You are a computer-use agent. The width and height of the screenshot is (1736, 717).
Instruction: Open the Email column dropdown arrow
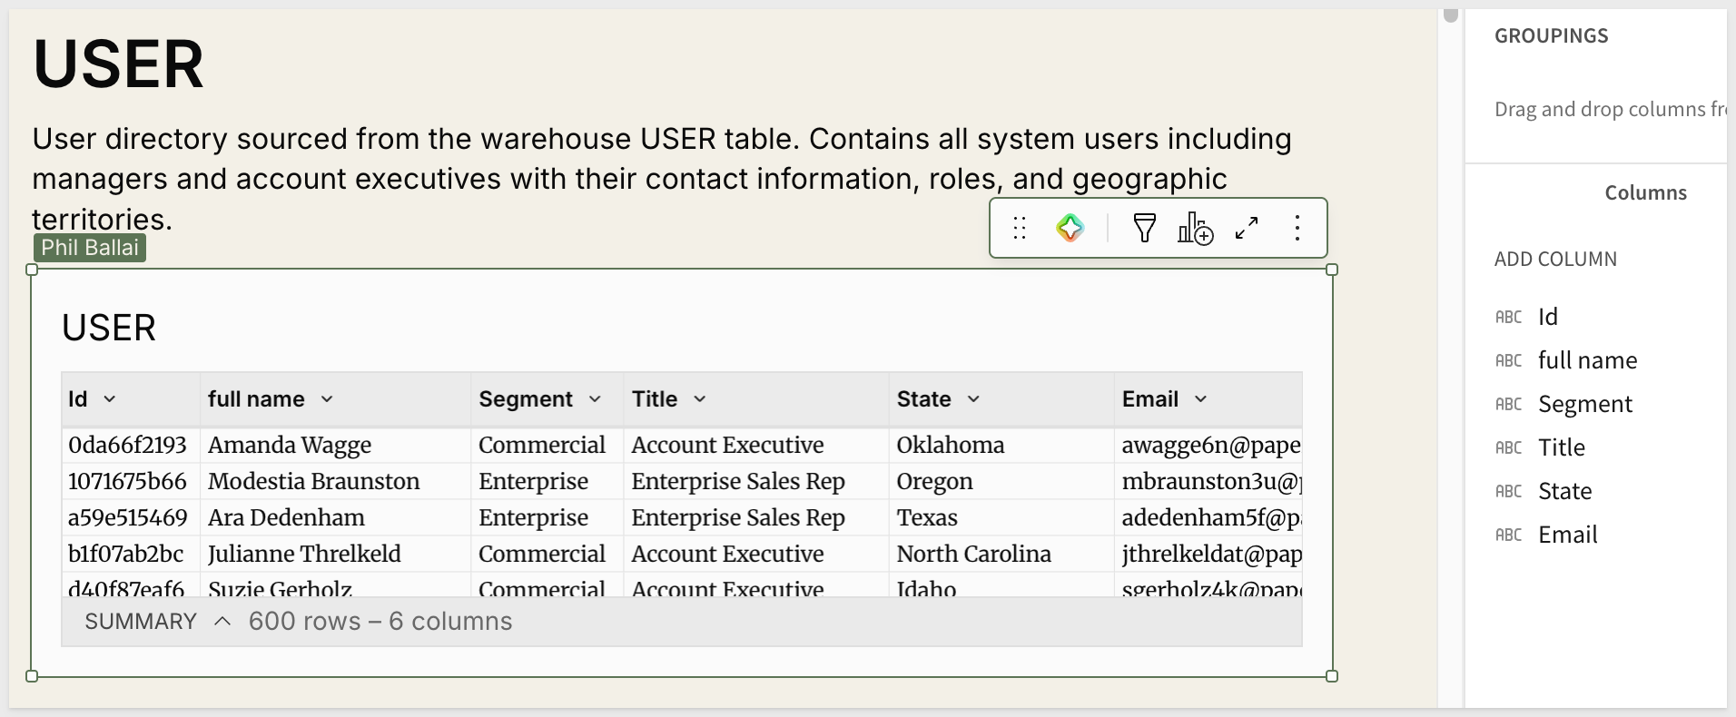1200,399
